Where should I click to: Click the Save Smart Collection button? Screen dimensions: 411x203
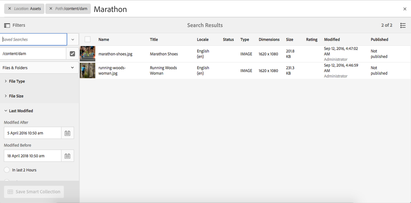pos(34,192)
